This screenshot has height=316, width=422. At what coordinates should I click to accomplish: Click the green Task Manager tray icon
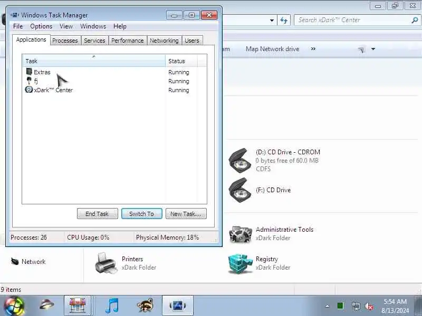coord(340,306)
